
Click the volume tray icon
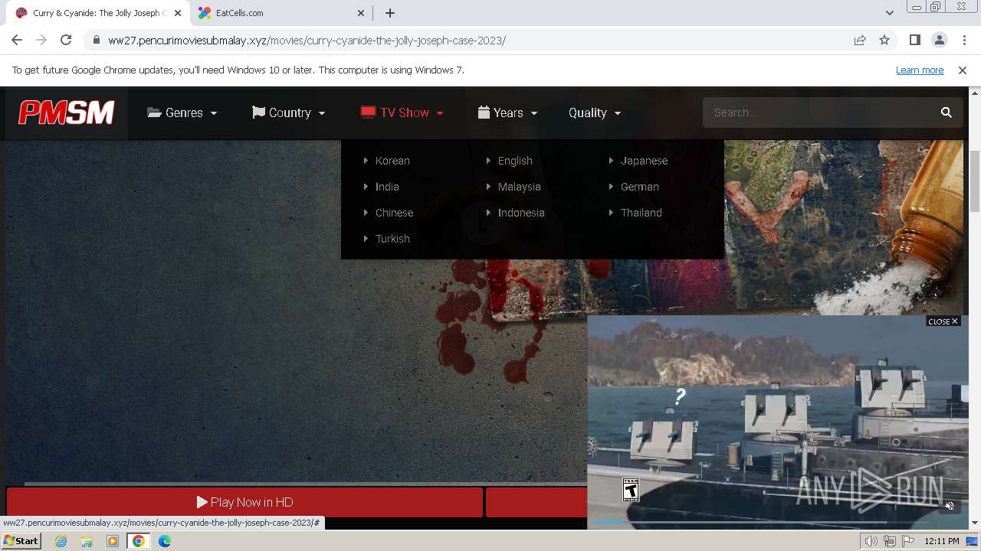(x=871, y=541)
